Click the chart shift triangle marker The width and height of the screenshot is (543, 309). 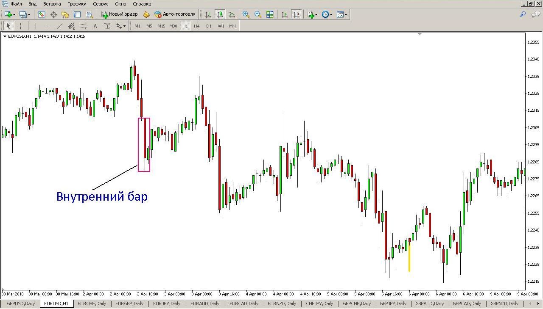tap(420, 34)
